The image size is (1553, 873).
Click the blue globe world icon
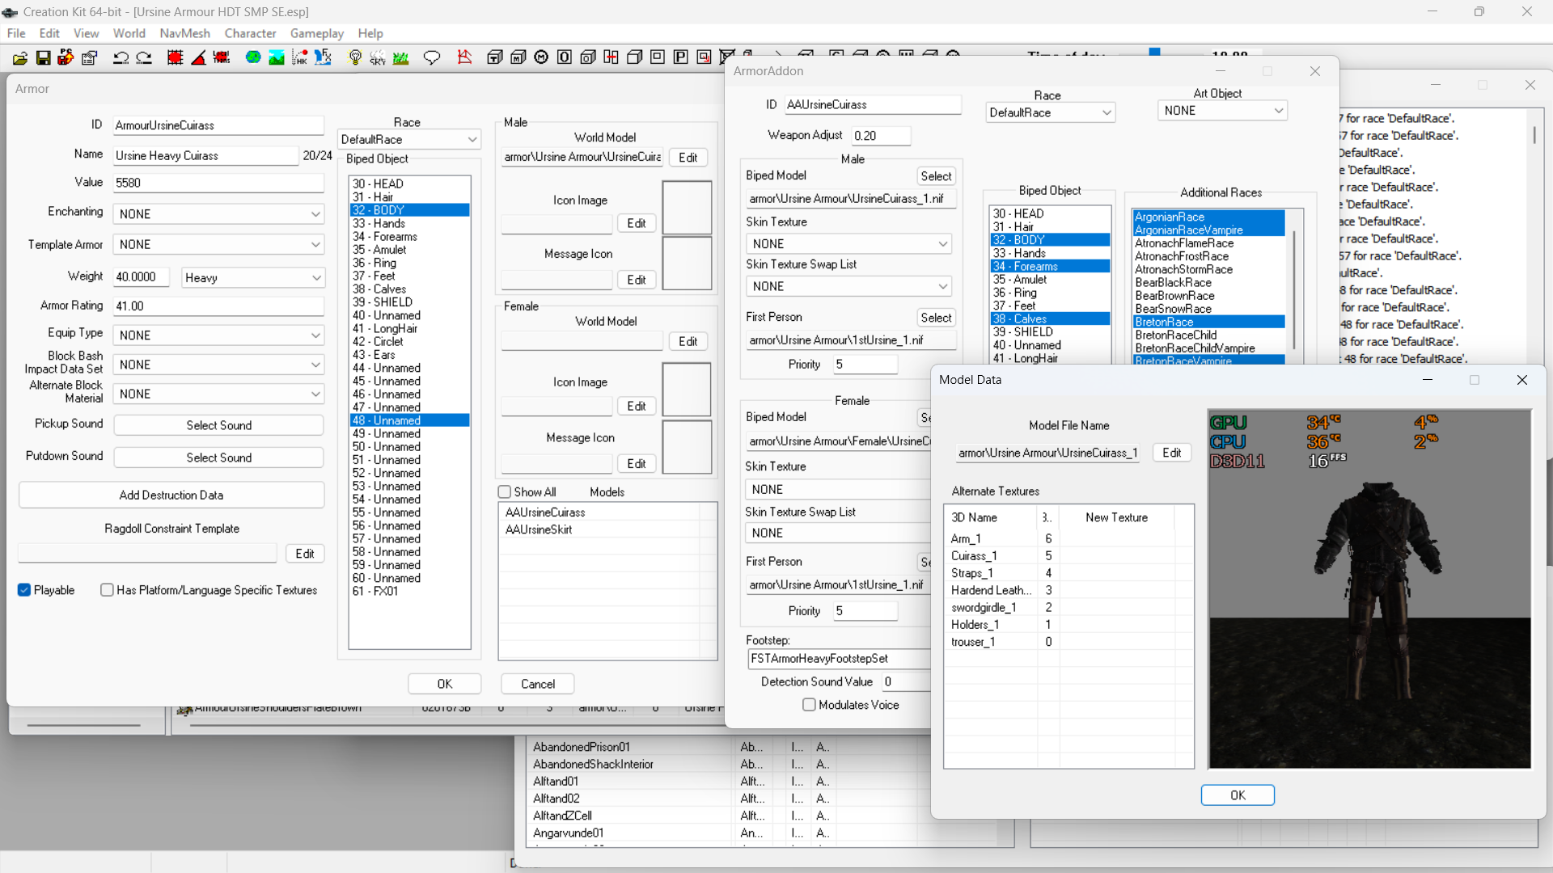253,57
